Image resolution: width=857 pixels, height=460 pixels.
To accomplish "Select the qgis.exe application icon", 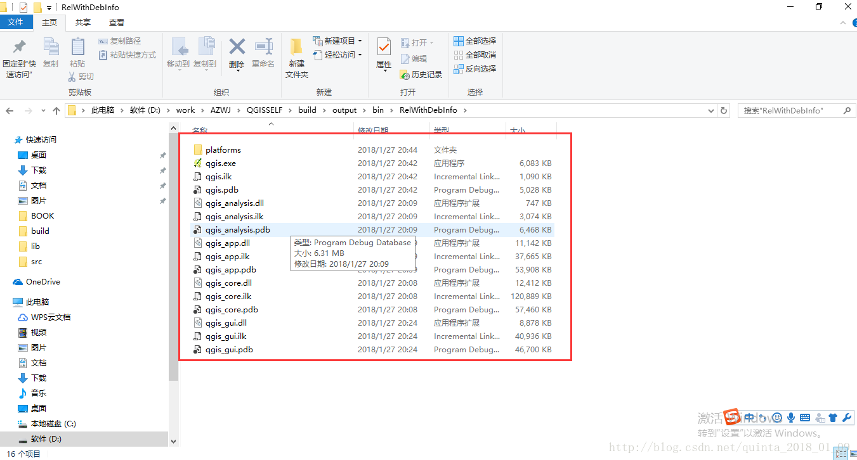I will pos(197,163).
